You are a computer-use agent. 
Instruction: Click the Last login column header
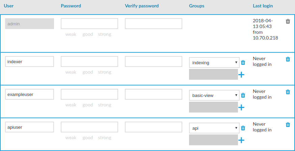[x=263, y=6]
